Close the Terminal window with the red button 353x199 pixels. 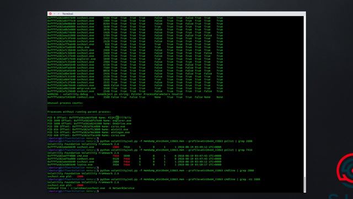[x=50, y=14]
